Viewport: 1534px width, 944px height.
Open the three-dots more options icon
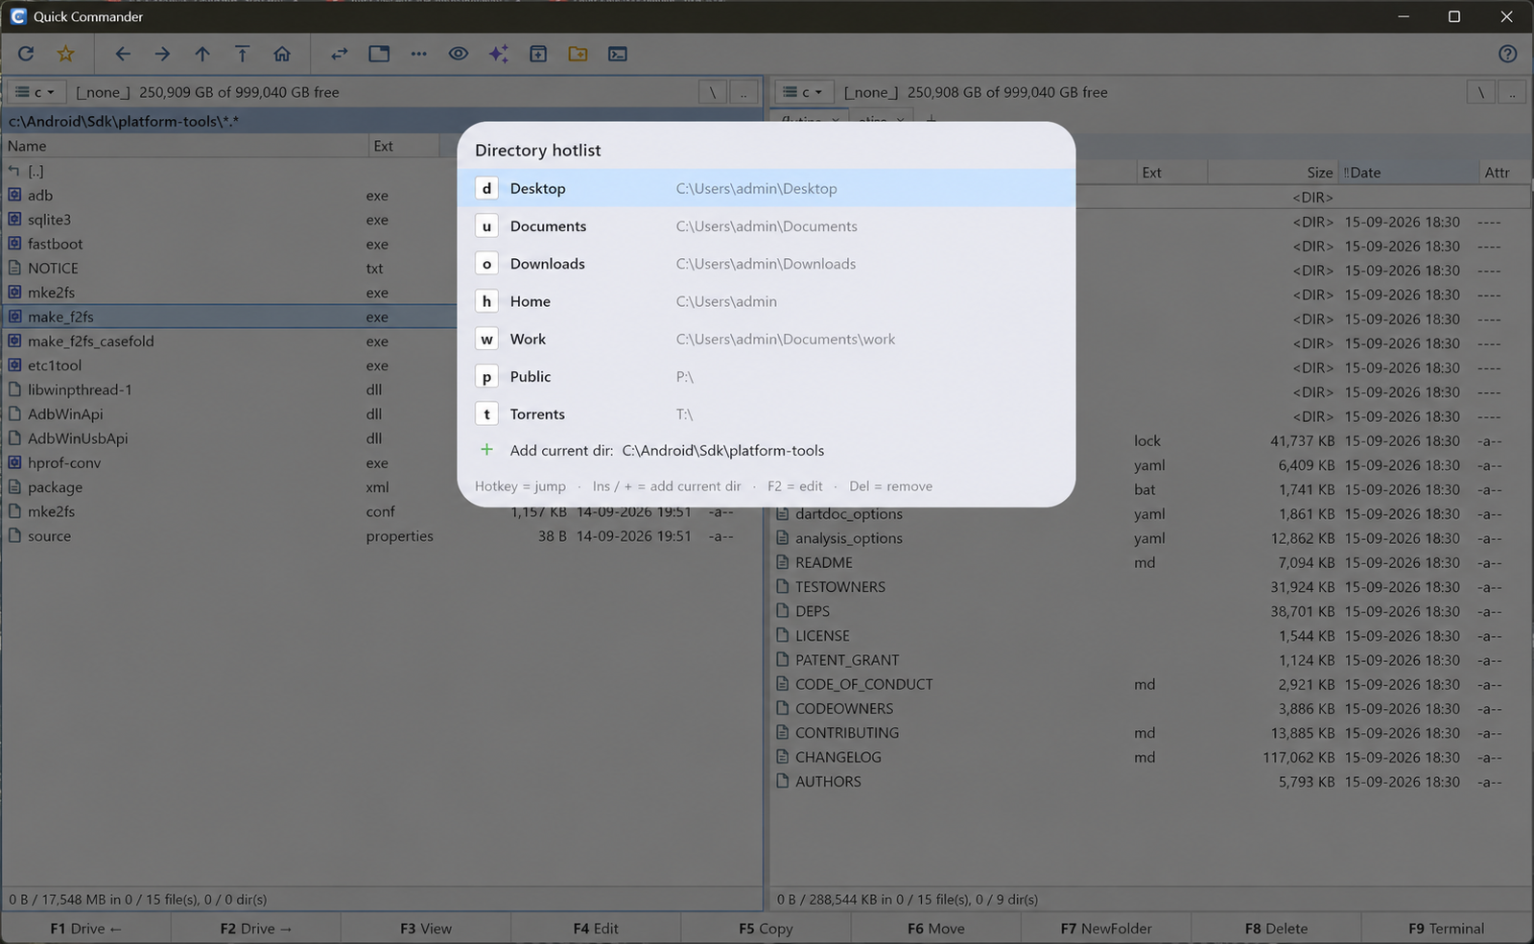tap(419, 54)
